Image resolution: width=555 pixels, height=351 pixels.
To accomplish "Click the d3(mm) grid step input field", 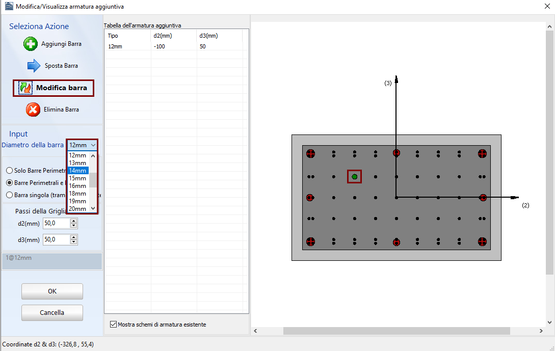I will point(56,239).
